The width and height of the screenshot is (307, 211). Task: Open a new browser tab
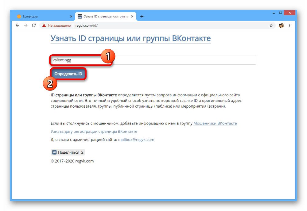[142, 17]
